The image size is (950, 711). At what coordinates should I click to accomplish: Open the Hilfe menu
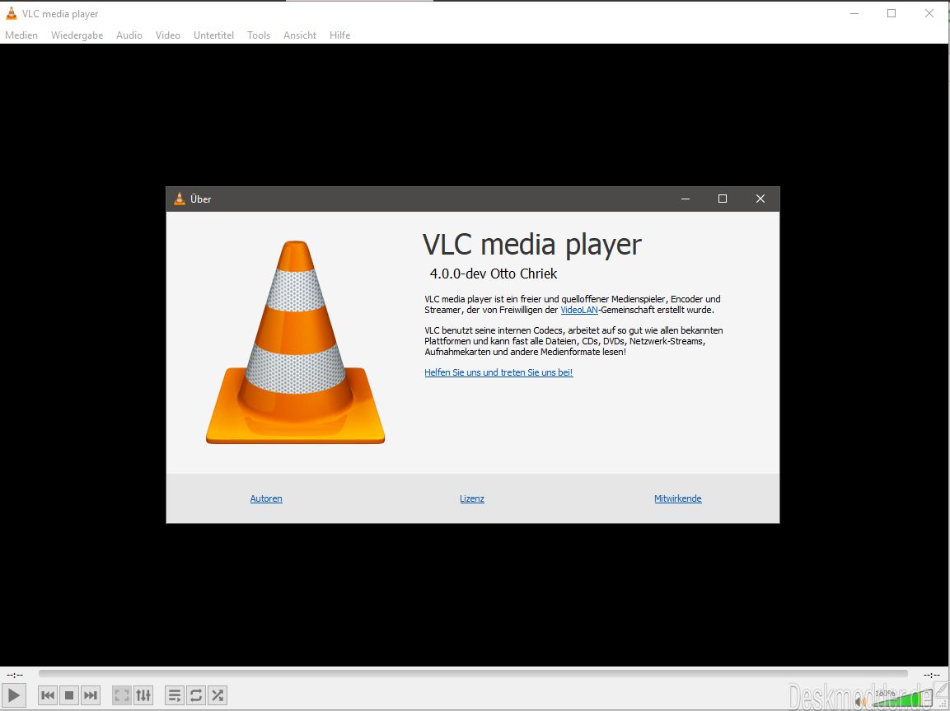[340, 35]
